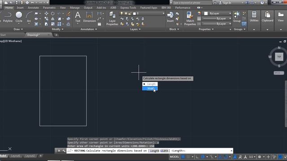The height and width of the screenshot is (161, 287).
Task: Toggle polar tracking in status bar
Action: [x=203, y=157]
